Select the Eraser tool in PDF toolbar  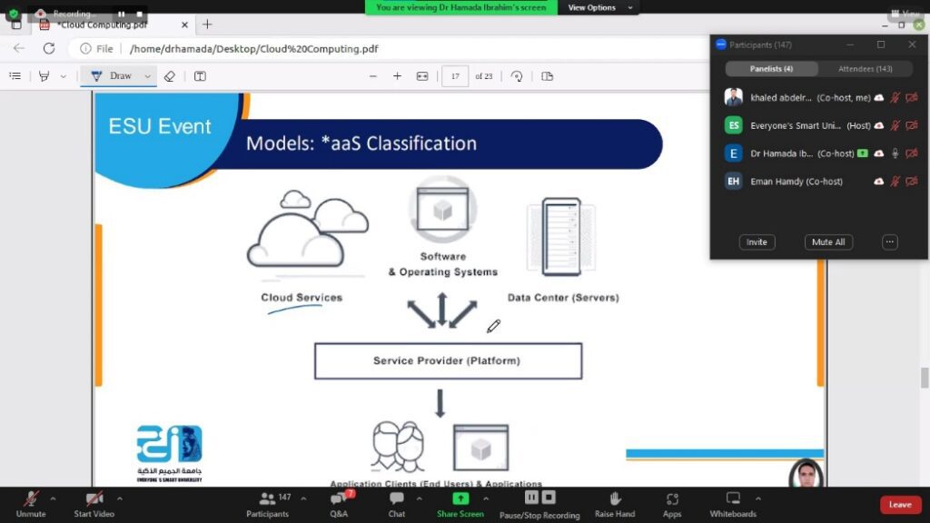click(170, 76)
